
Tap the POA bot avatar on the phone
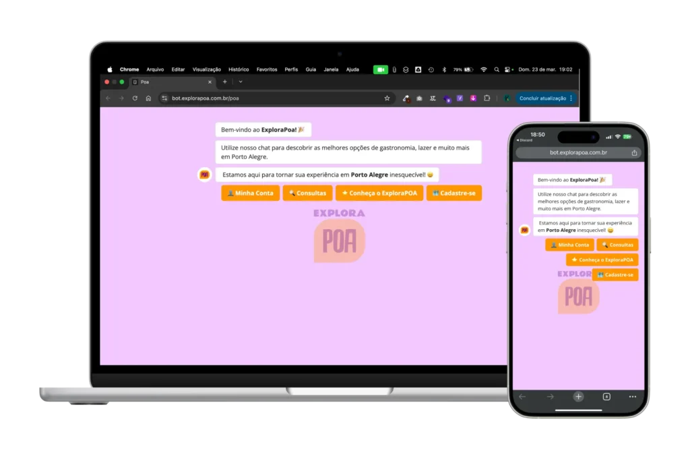pyautogui.click(x=524, y=230)
